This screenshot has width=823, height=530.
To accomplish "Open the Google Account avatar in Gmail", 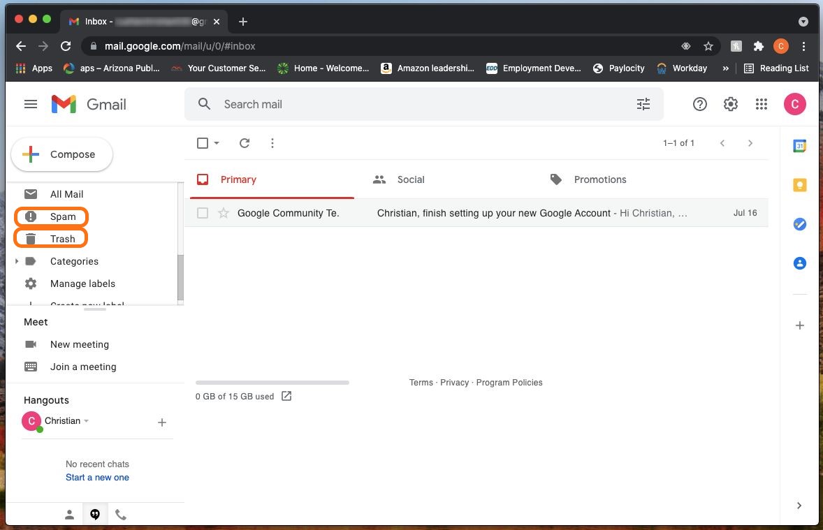I will click(x=794, y=104).
